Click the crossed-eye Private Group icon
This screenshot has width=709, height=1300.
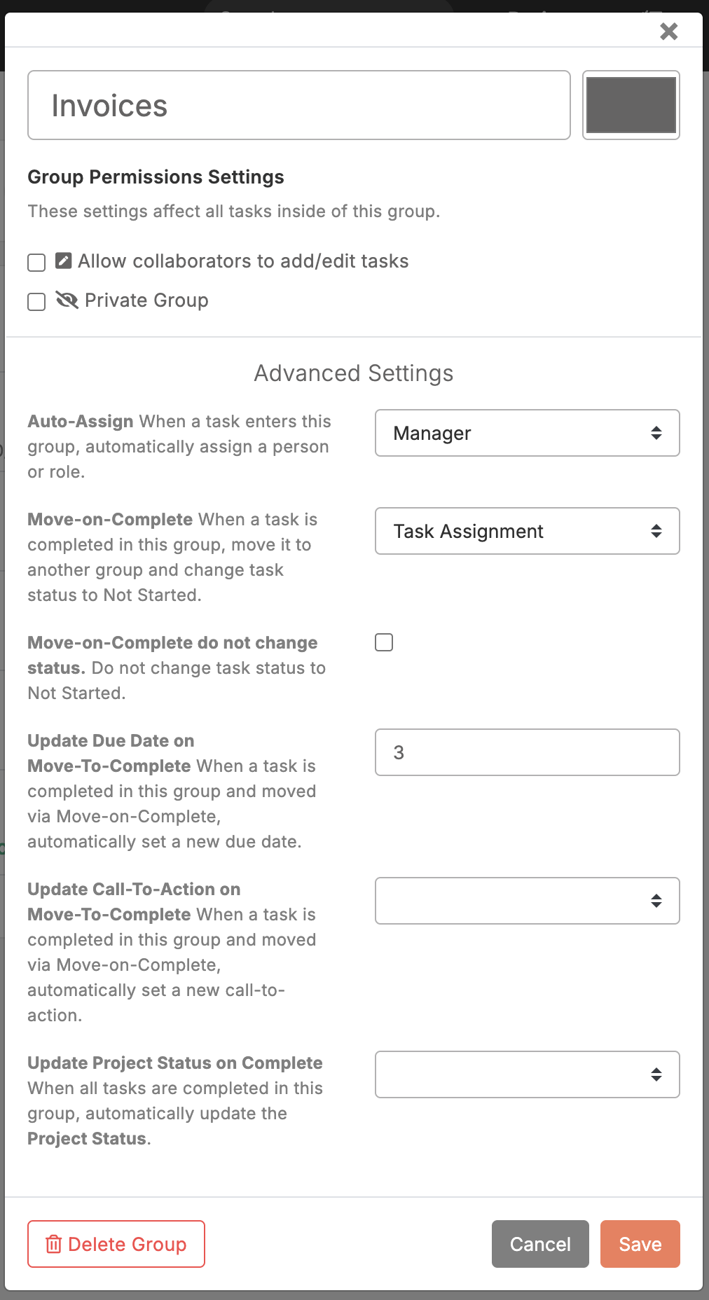(67, 300)
